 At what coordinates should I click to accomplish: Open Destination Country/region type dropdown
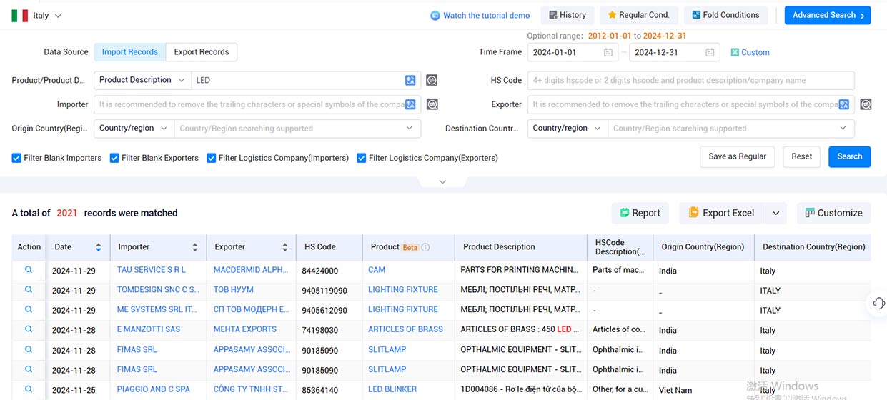click(568, 129)
